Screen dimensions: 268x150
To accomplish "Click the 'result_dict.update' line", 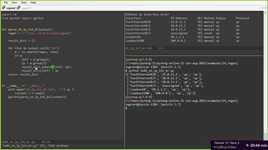I will [x=46, y=67].
